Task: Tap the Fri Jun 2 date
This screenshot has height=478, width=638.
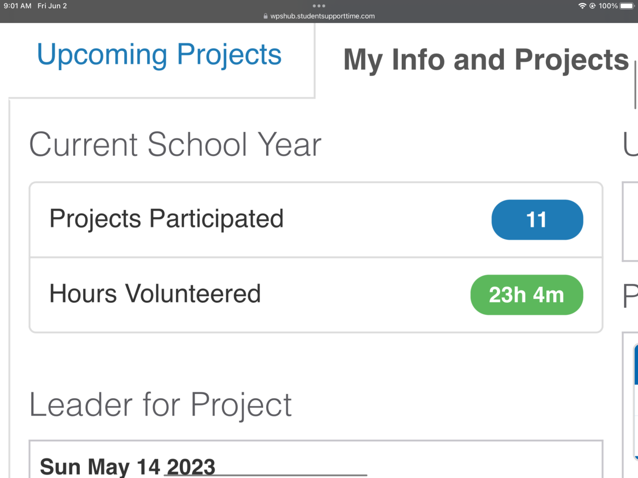Action: click(x=52, y=6)
